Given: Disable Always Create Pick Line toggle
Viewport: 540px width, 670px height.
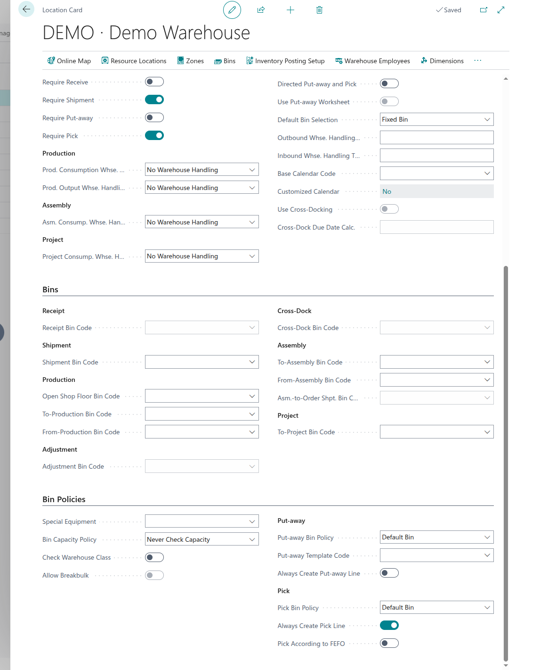Looking at the screenshot, I should (x=389, y=626).
